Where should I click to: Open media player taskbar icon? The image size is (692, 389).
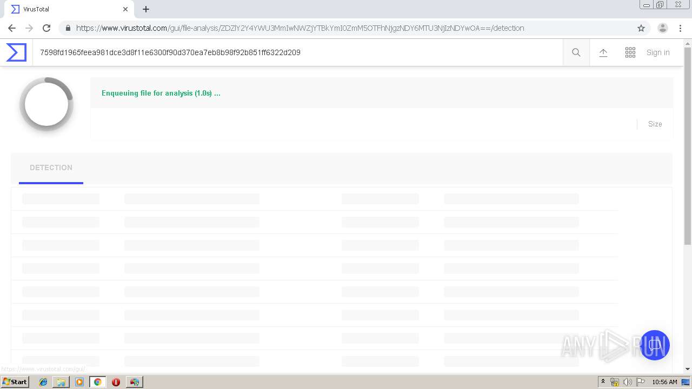tap(79, 382)
